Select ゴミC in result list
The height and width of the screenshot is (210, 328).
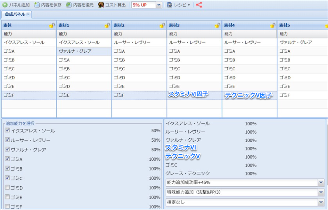(171, 165)
